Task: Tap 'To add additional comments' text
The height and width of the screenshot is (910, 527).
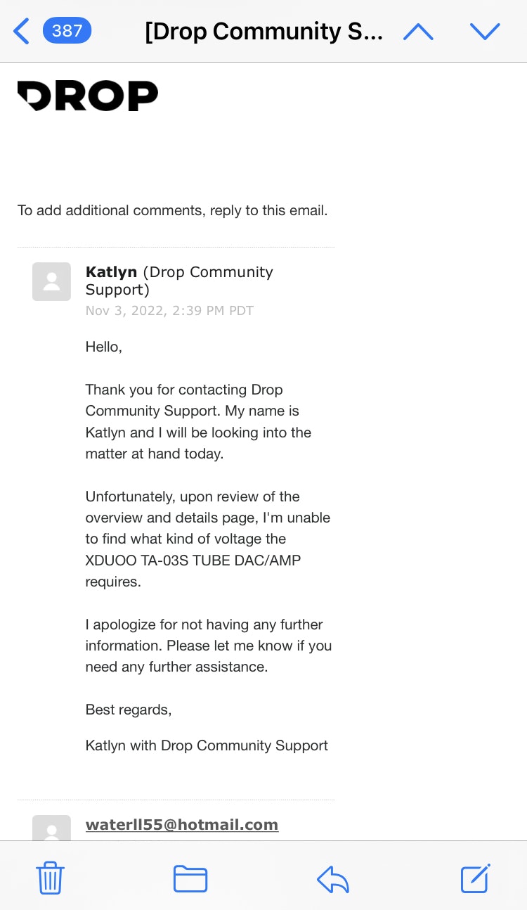Action: point(172,210)
